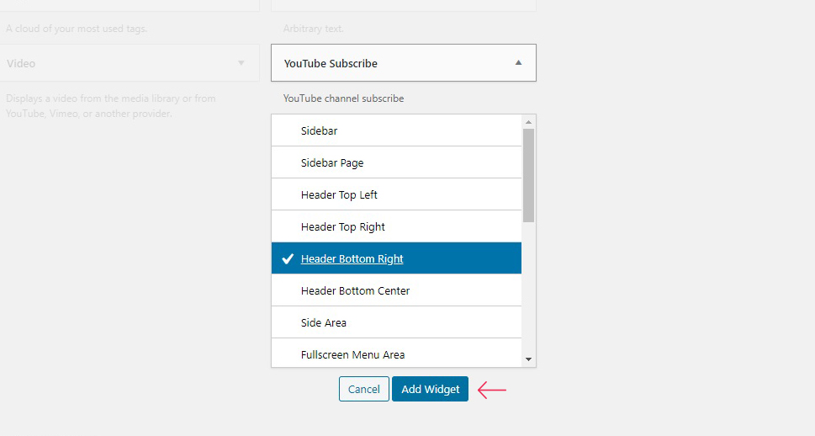Viewport: 815px width, 436px height.
Task: Click the checkmark next to Header Bottom Right
Action: coord(288,258)
